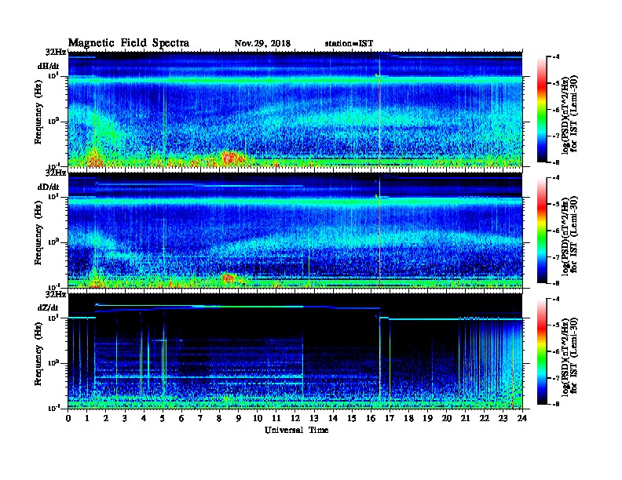Click hour tick label "10" on the time axis
Image resolution: width=622 pixels, height=480 pixels.
point(258,418)
